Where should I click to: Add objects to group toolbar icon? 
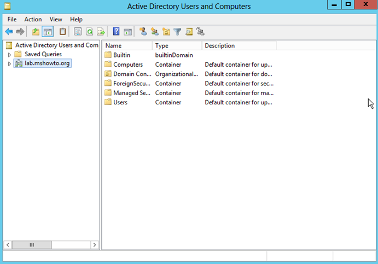tap(200, 32)
